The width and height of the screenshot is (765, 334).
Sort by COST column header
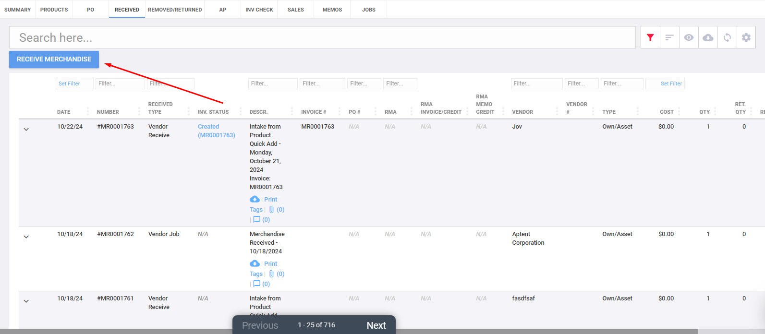667,112
